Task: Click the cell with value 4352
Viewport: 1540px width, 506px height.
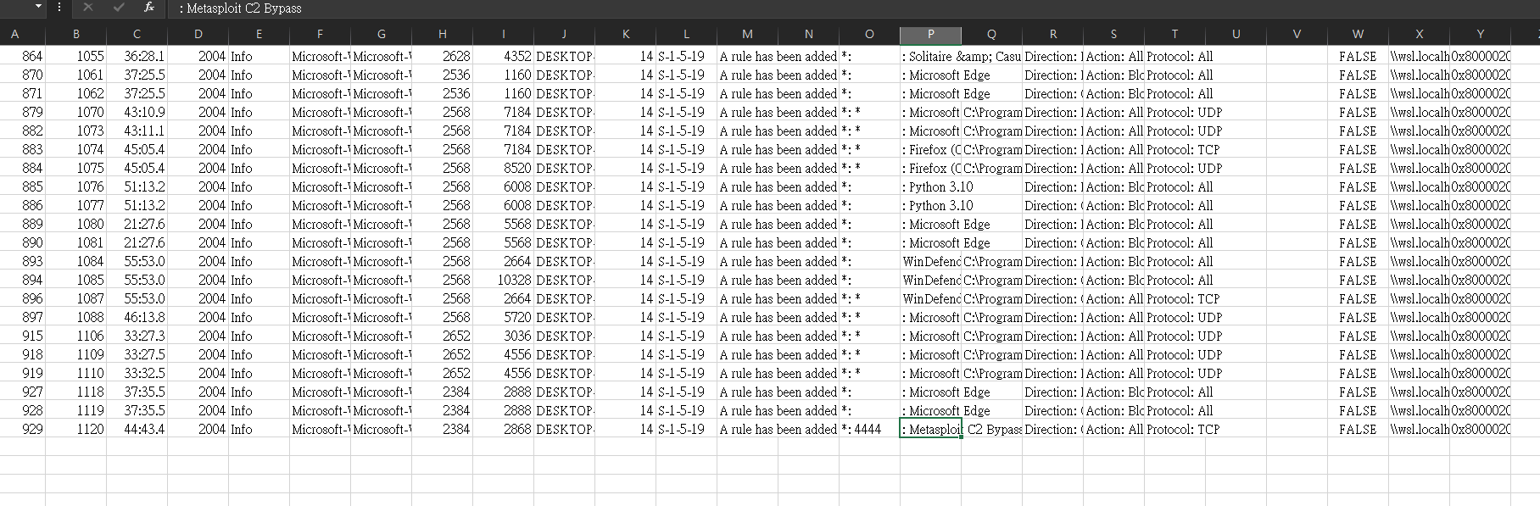Action: (504, 56)
